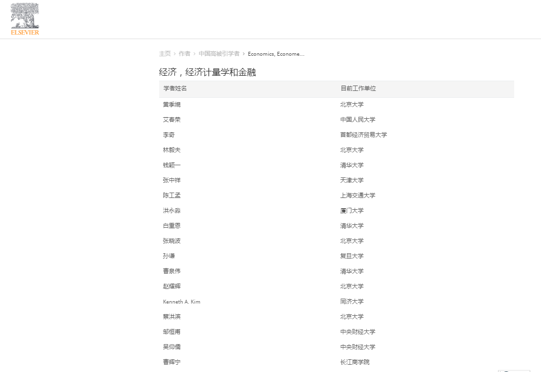
Task: Select scholar name 邹恒甫
Action: point(172,332)
